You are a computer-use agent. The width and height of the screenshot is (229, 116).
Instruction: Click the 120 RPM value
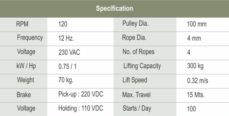63,24
